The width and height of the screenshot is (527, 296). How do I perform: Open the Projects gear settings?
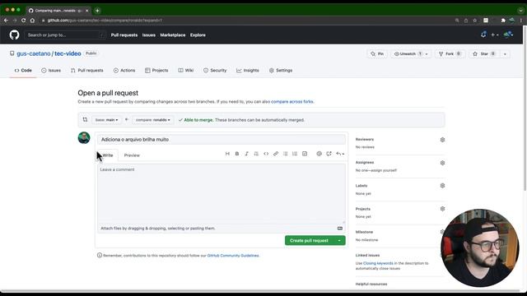442,209
